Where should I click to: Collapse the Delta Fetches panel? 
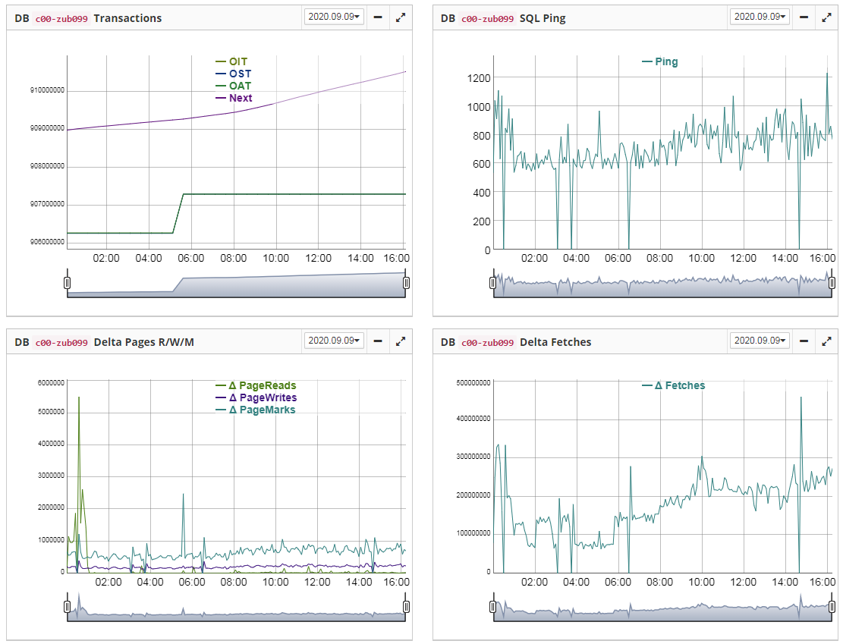(804, 342)
